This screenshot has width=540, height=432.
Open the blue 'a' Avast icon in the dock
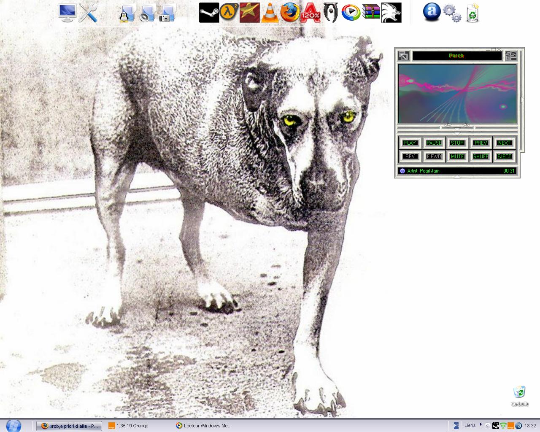(x=432, y=12)
